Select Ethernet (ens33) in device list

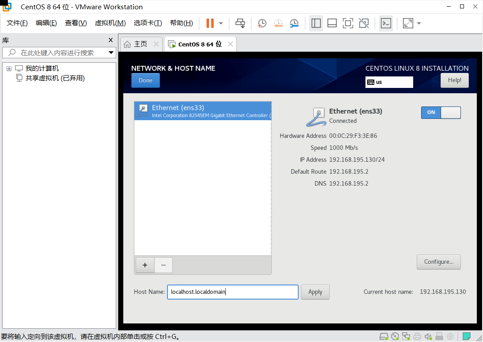(x=203, y=111)
